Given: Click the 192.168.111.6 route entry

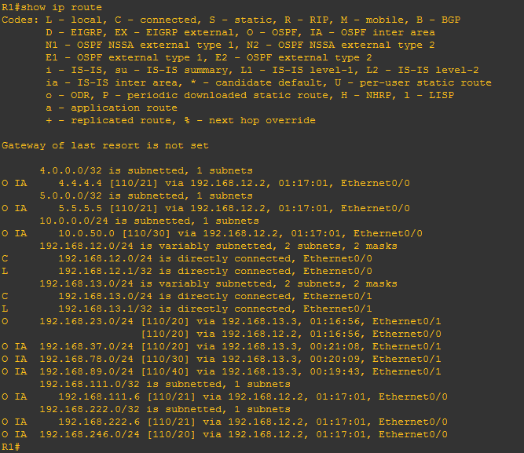Looking at the screenshot, I should pos(225,396).
